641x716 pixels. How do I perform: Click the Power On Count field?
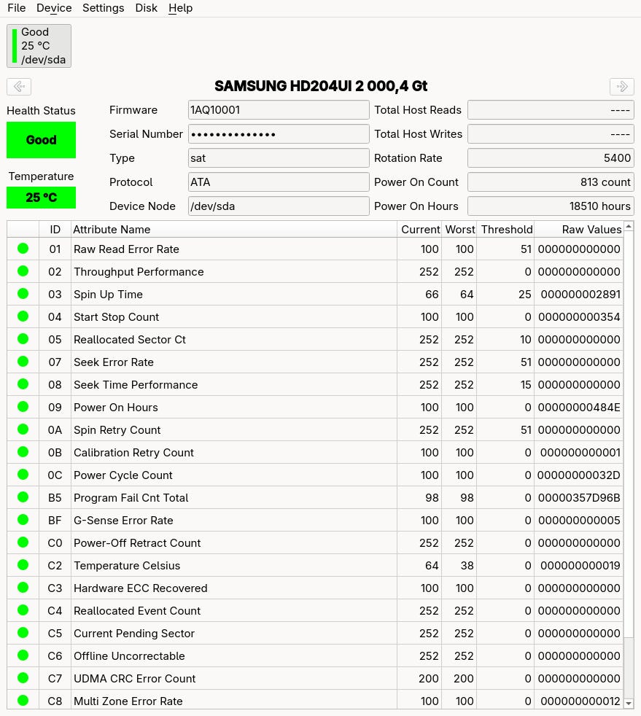click(551, 182)
